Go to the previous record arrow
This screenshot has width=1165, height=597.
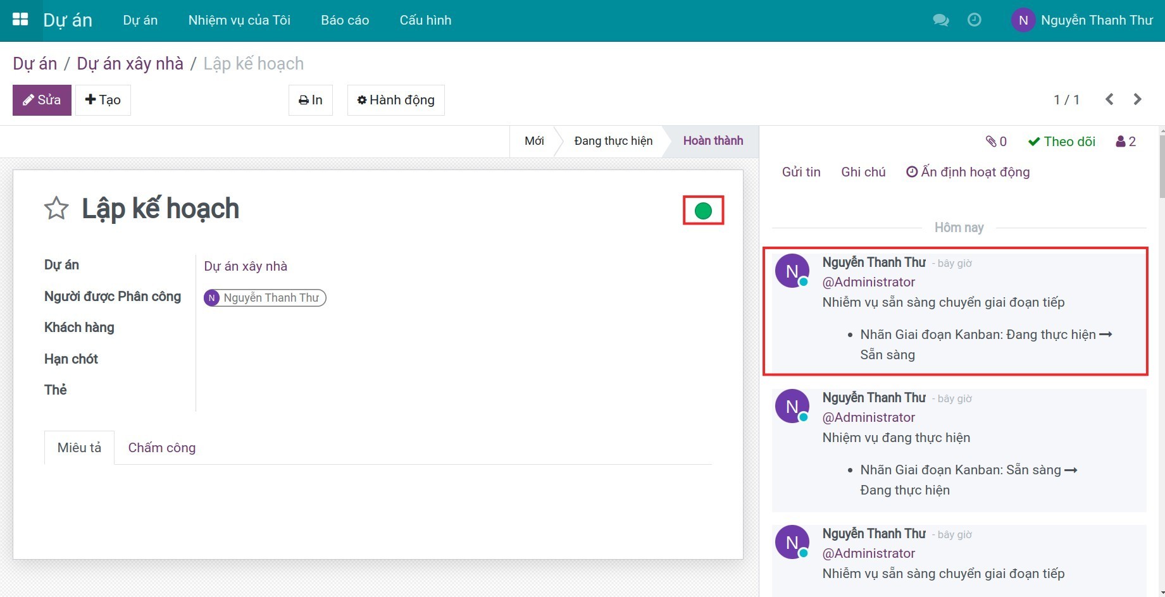click(x=1109, y=99)
